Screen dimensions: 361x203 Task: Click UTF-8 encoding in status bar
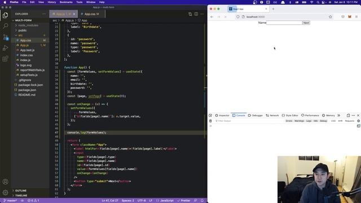click(142, 201)
